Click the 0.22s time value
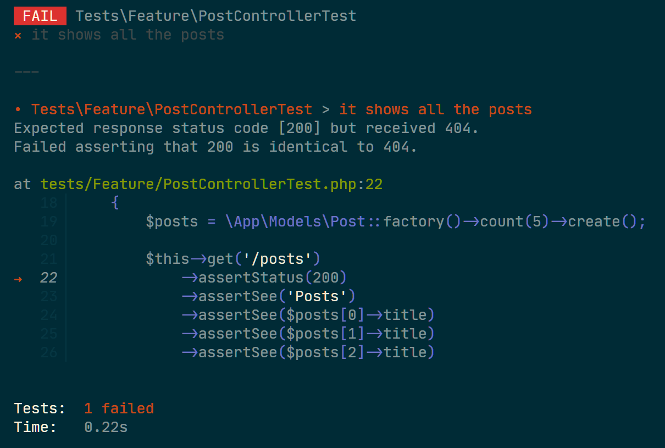Image resolution: width=665 pixels, height=448 pixels. 106,427
